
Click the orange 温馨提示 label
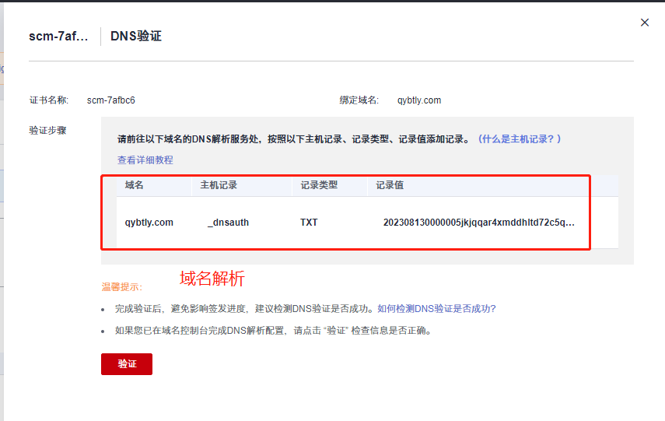pyautogui.click(x=121, y=287)
